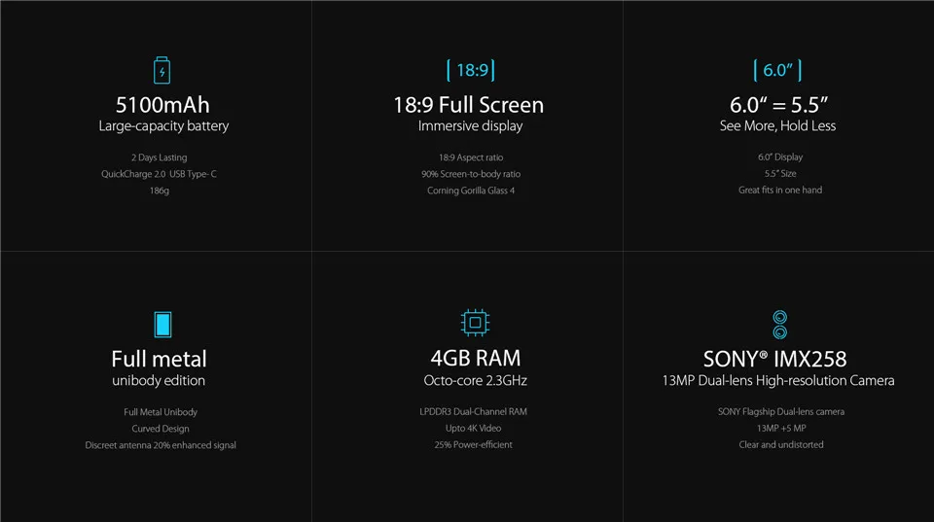Select the '4GB RAM' heading
This screenshot has height=522, width=934.
click(476, 359)
